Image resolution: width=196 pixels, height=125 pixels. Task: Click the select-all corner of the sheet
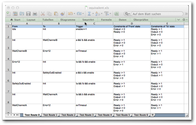tap(8, 23)
